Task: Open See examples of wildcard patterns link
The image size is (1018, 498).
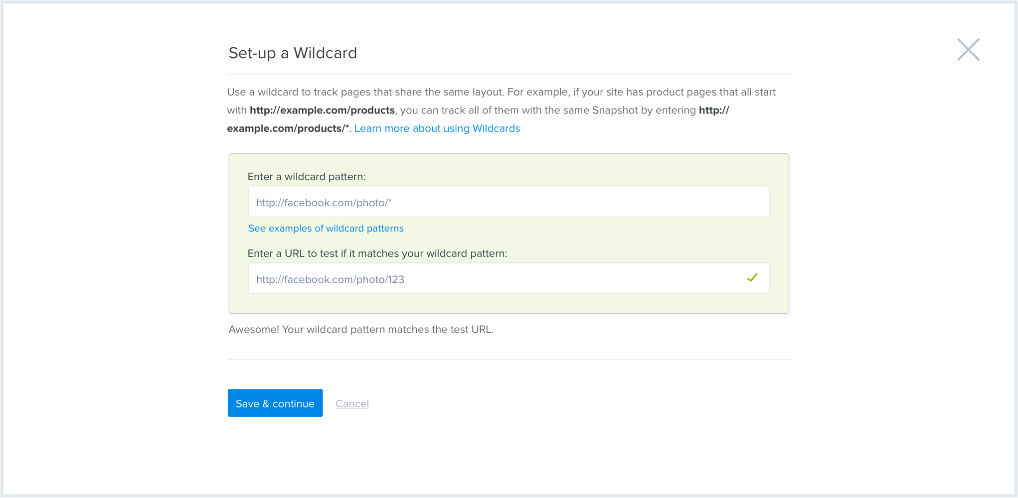Action: pos(326,229)
